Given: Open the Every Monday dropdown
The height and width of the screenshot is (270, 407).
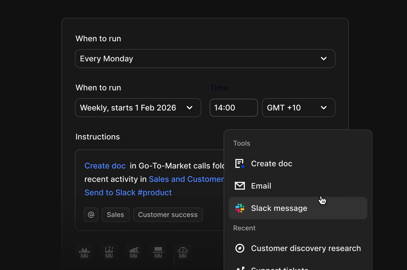Looking at the screenshot, I should click(205, 59).
